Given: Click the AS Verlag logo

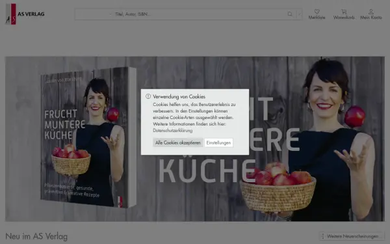Looking at the screenshot, I should 25,14.
